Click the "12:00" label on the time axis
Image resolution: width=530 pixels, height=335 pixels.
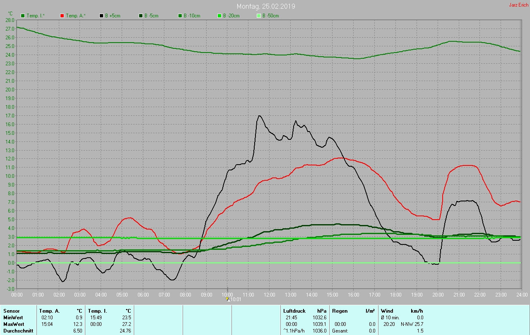(x=270, y=295)
